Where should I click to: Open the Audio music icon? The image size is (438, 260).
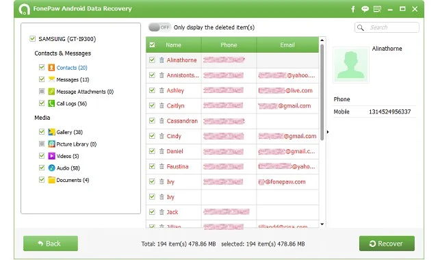[51, 168]
